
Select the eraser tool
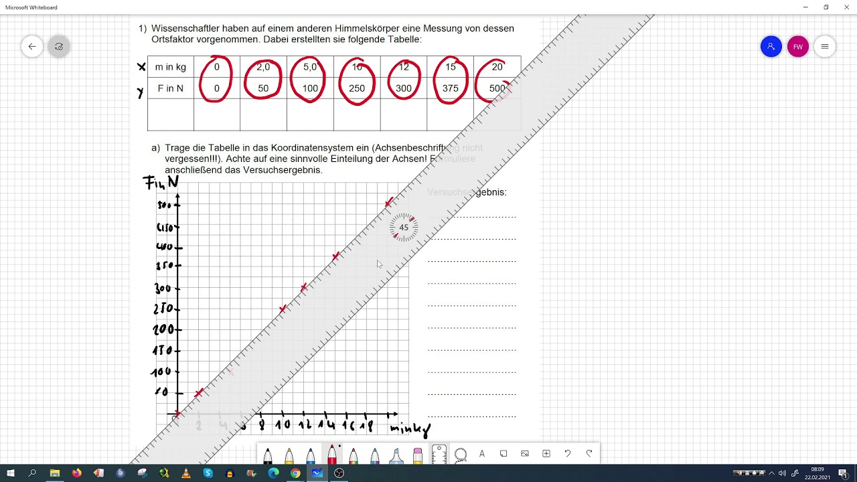click(x=418, y=456)
